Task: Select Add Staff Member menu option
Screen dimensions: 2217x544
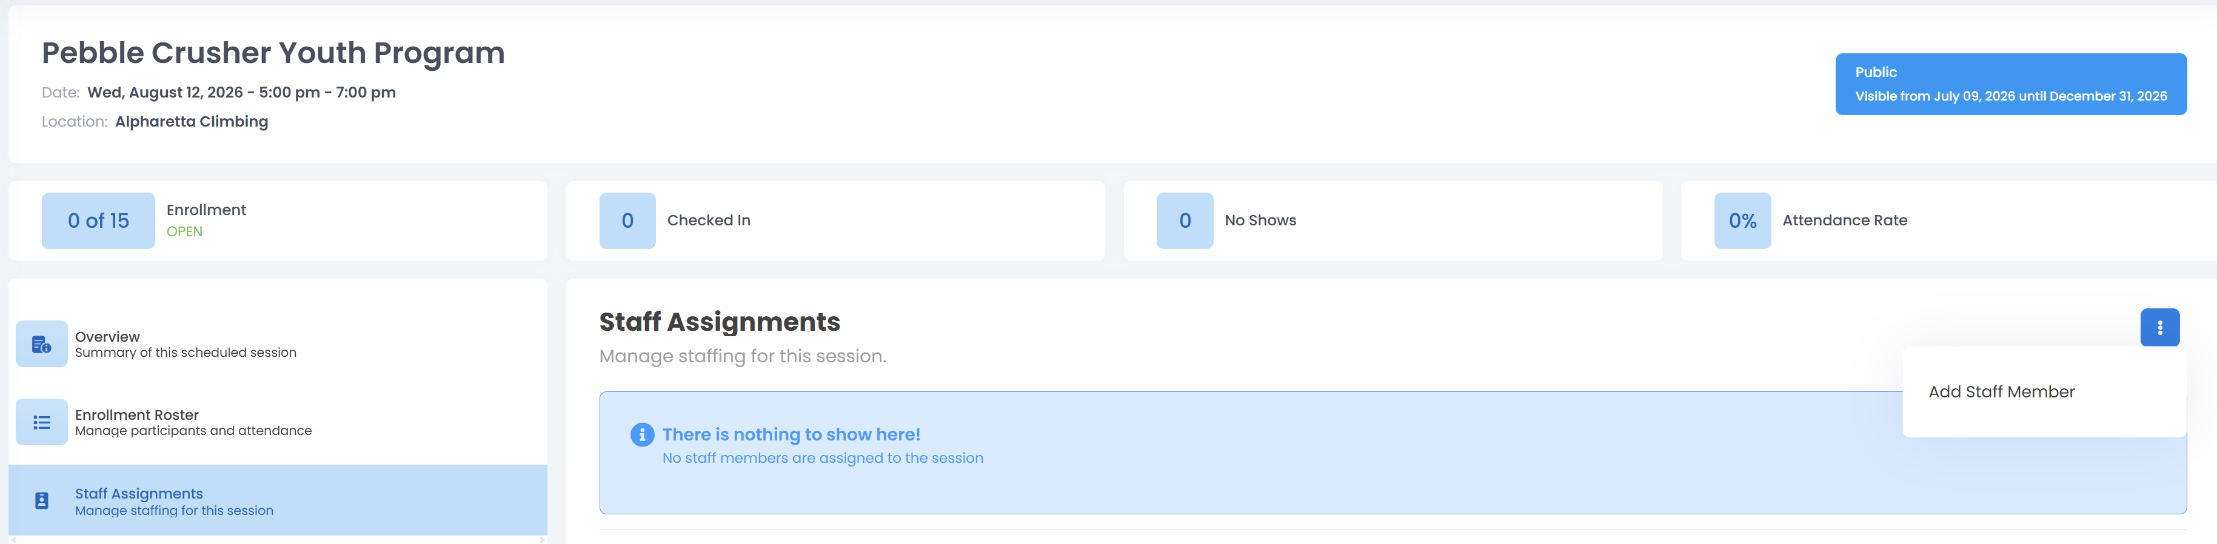Action: 2001,392
